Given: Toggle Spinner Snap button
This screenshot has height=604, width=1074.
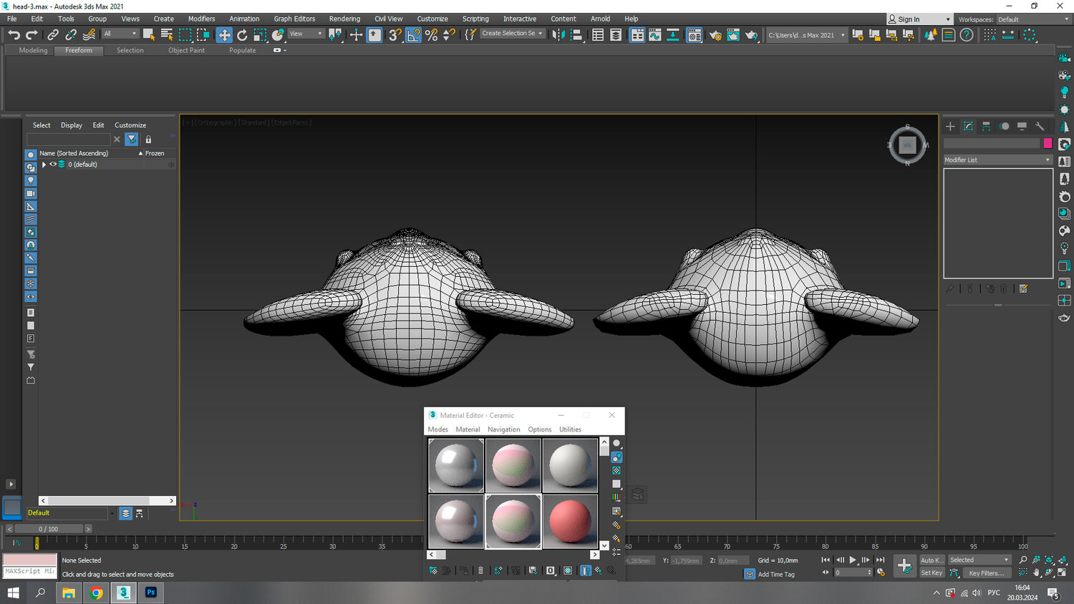Looking at the screenshot, I should point(449,34).
